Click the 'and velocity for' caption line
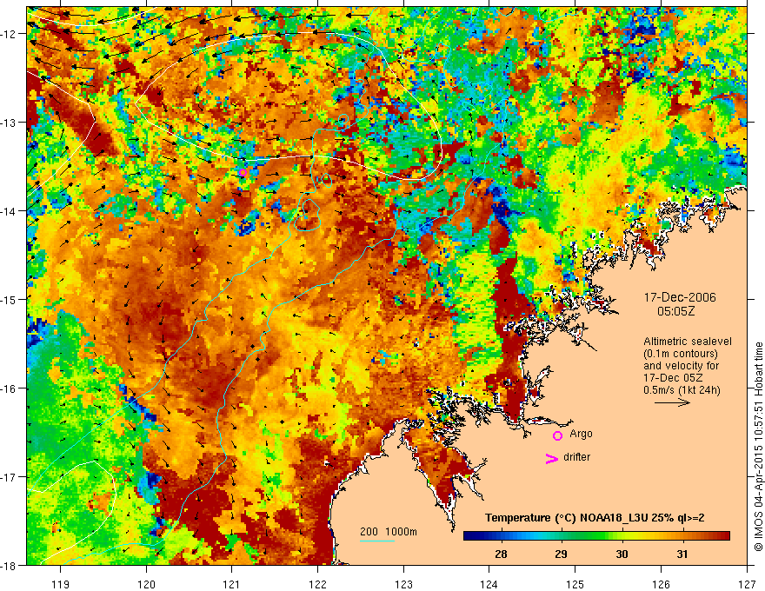Viewport: 765px width, 591px height. pyautogui.click(x=681, y=366)
